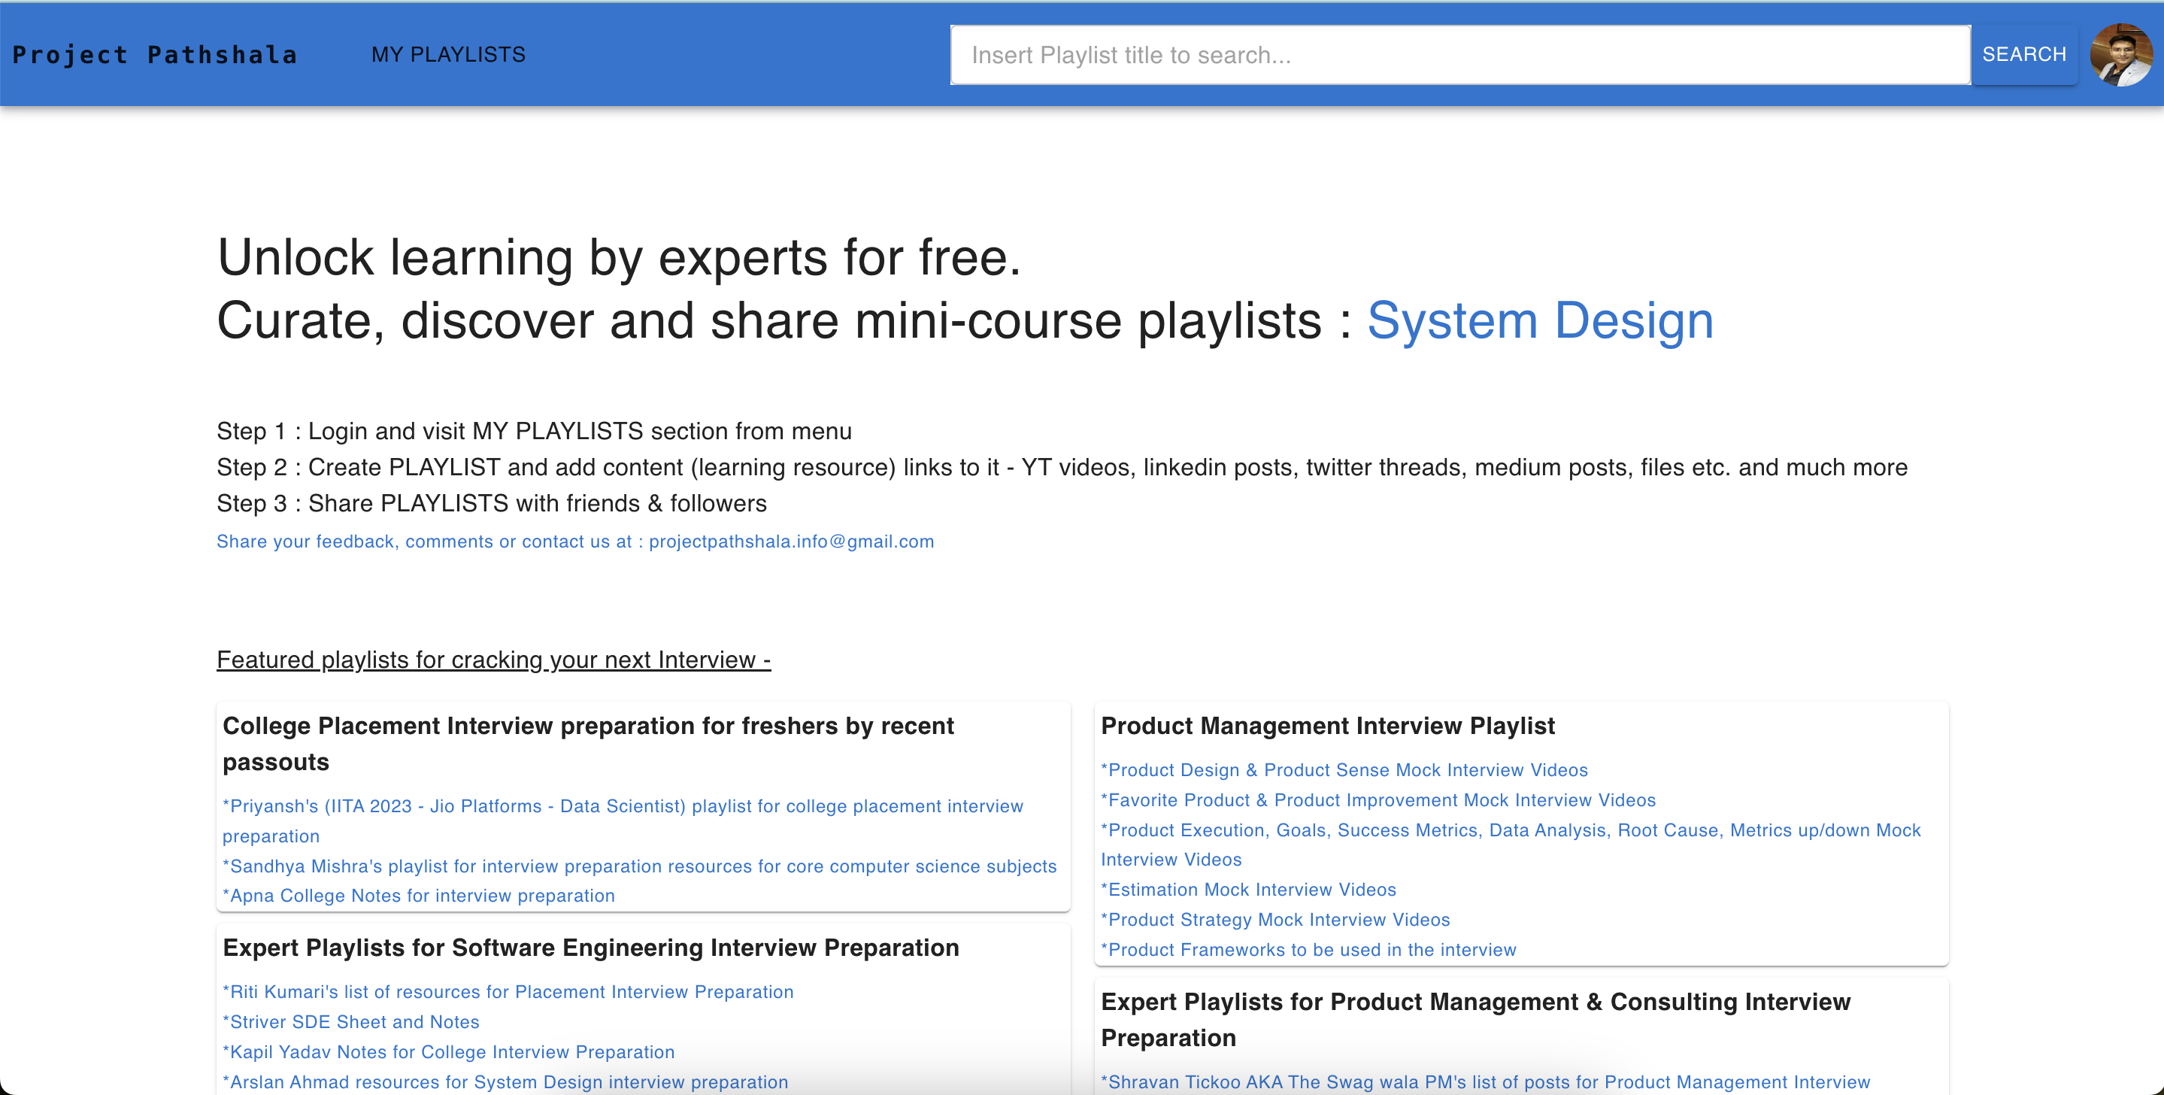The width and height of the screenshot is (2164, 1095).
Task: Click the projectpathshala.info@gmail.com feedback link
Action: pyautogui.click(x=575, y=541)
